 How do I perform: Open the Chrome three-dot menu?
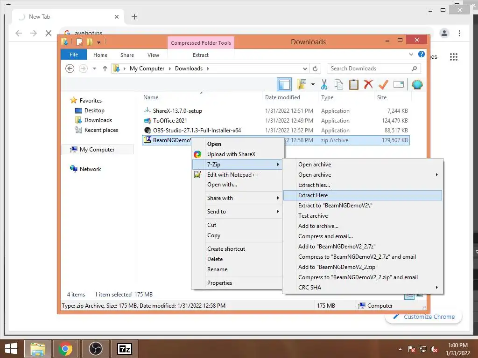pos(459,33)
